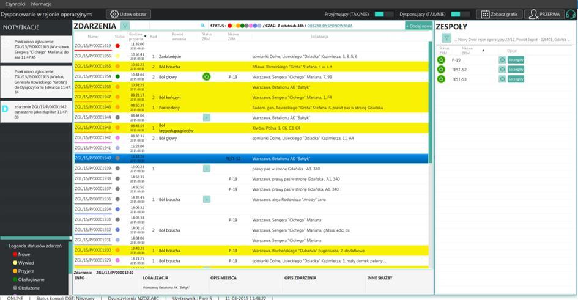Click small icon button beside TEST-S2 Szczegóły

[x=502, y=69]
